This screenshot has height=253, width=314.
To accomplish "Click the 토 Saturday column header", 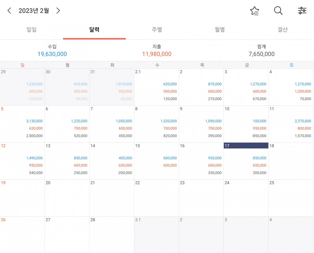I will tap(291, 65).
